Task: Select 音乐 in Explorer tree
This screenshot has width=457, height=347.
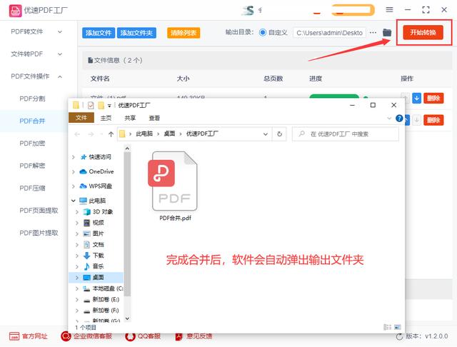Action: click(x=98, y=266)
